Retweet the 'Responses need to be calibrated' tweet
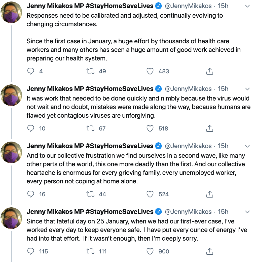Image resolution: width=254 pixels, height=263 pixels. 90,72
